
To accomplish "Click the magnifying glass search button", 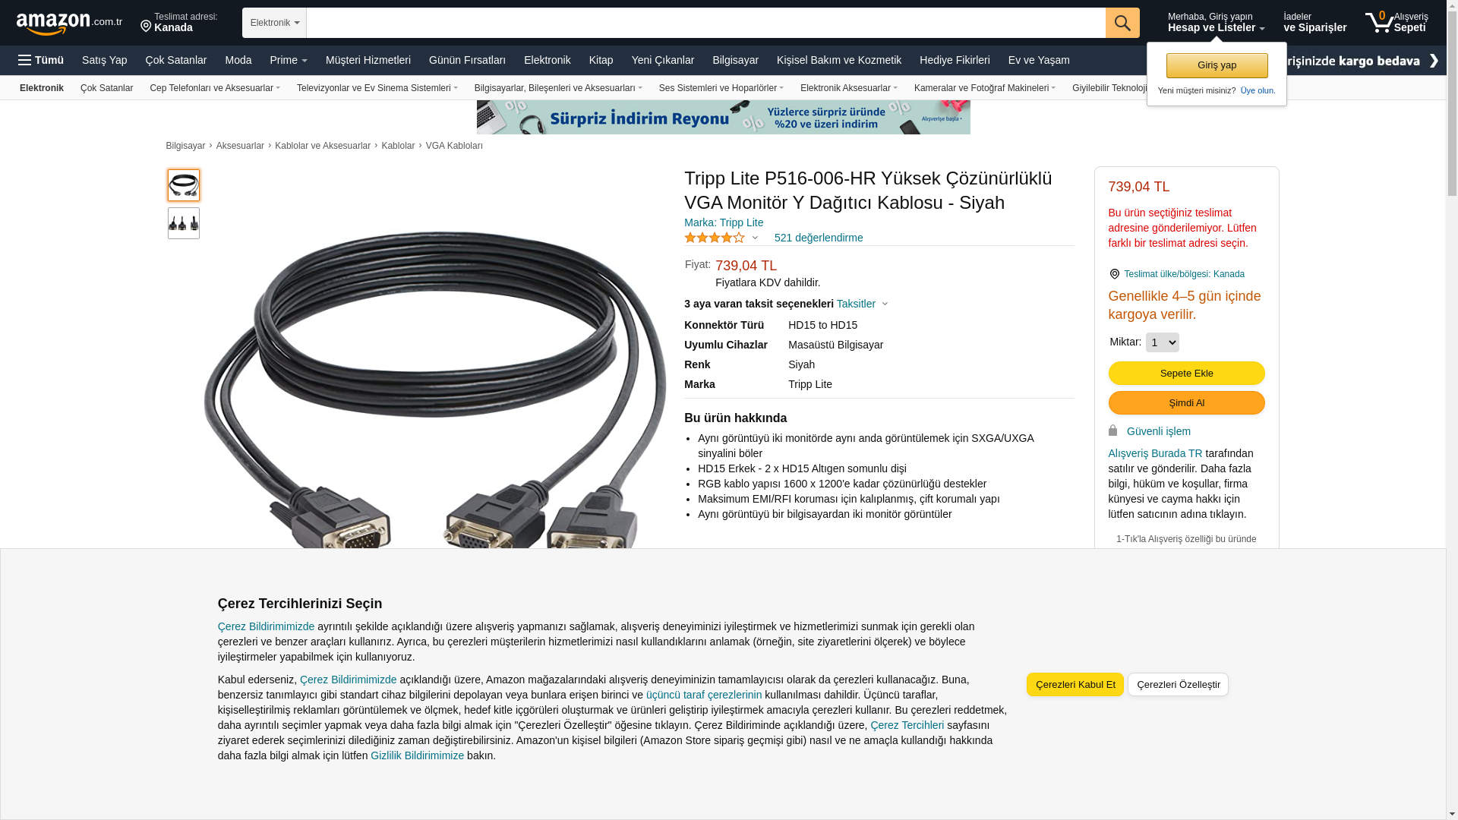I will tap(1122, 23).
